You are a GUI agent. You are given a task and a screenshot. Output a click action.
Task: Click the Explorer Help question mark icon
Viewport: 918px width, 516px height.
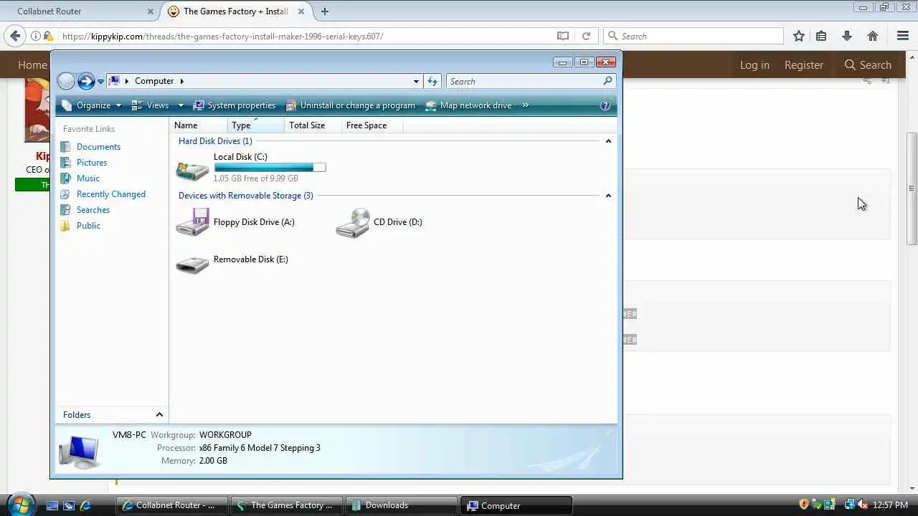click(605, 105)
